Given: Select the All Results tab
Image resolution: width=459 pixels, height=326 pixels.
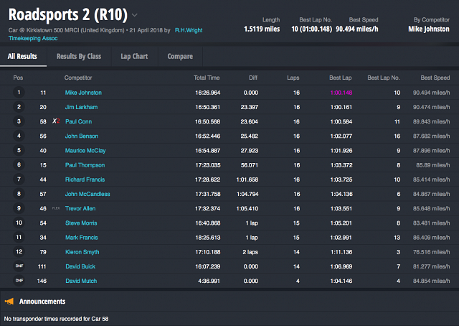Looking at the screenshot, I should pos(22,56).
